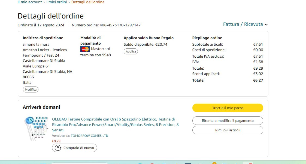Click the product price €9,29 under seller

coord(56,141)
